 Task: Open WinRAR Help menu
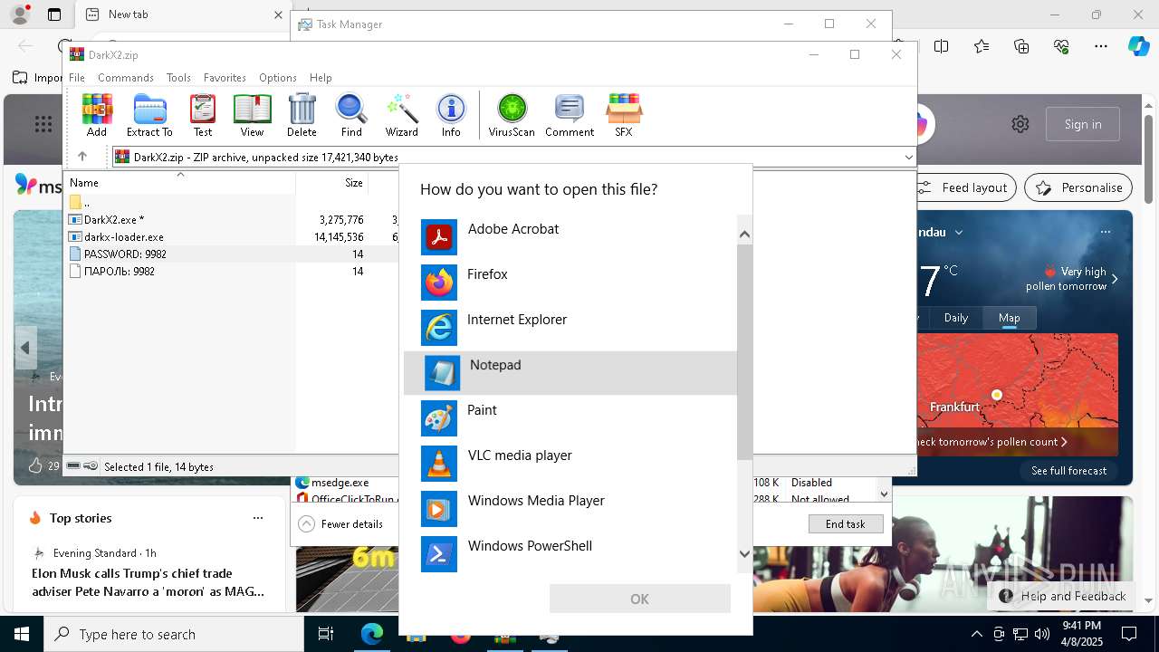pyautogui.click(x=321, y=78)
